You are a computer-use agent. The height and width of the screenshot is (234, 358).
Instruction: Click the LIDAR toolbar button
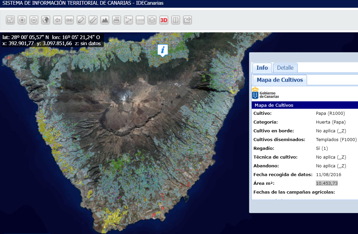(x=140, y=20)
